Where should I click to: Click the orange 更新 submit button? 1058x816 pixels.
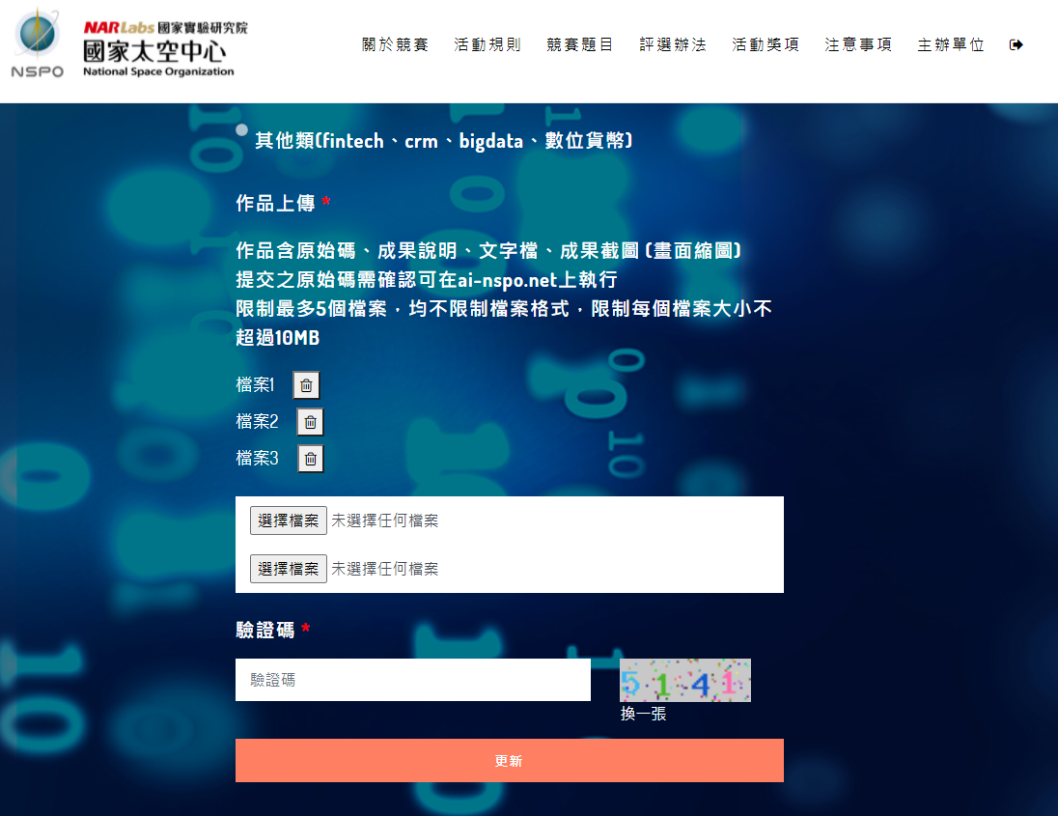(x=510, y=761)
